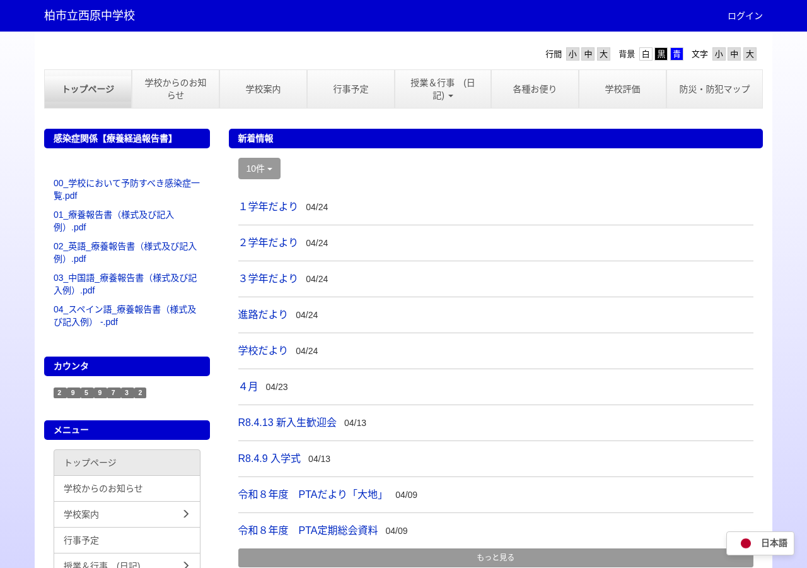Open １学年だより news item
Viewport: 807px width, 568px height.
point(268,206)
